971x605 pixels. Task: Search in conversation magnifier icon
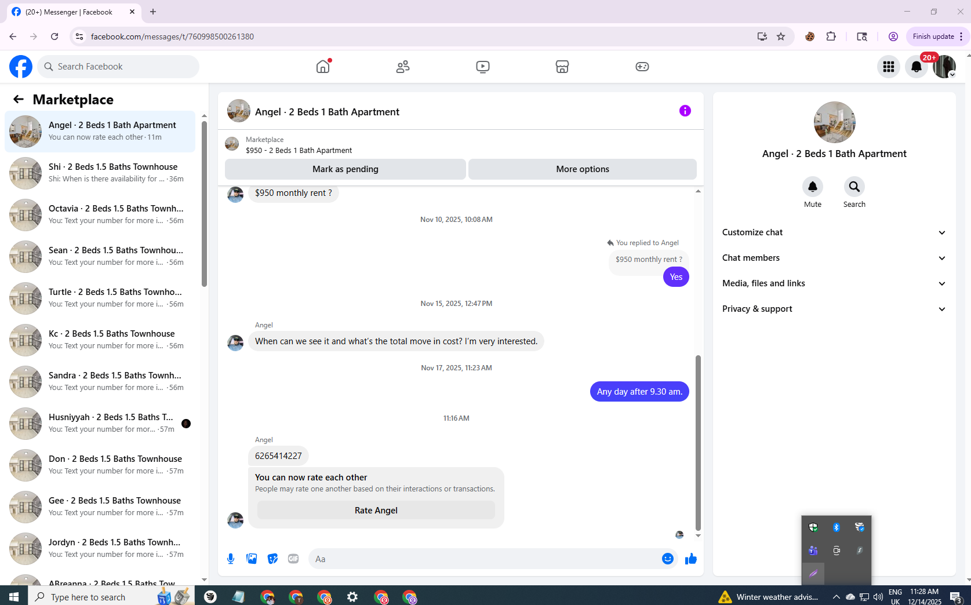click(x=854, y=187)
